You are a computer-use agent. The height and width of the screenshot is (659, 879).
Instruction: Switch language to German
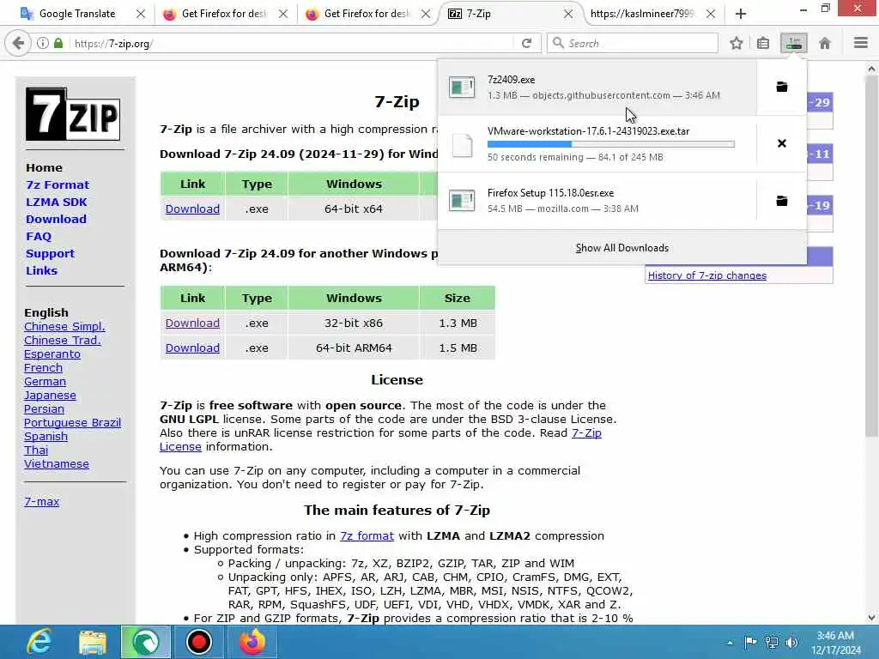45,382
